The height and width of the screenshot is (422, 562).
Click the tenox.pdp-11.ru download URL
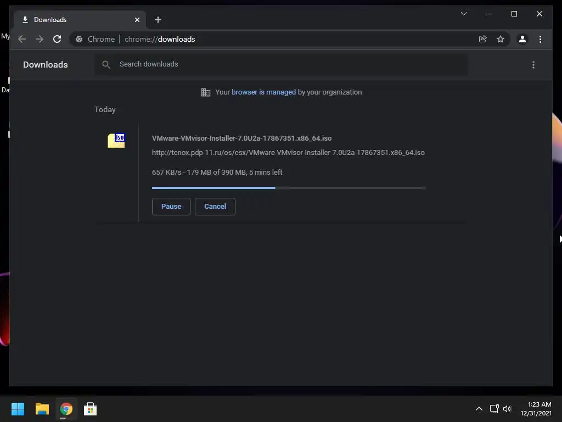coord(288,153)
